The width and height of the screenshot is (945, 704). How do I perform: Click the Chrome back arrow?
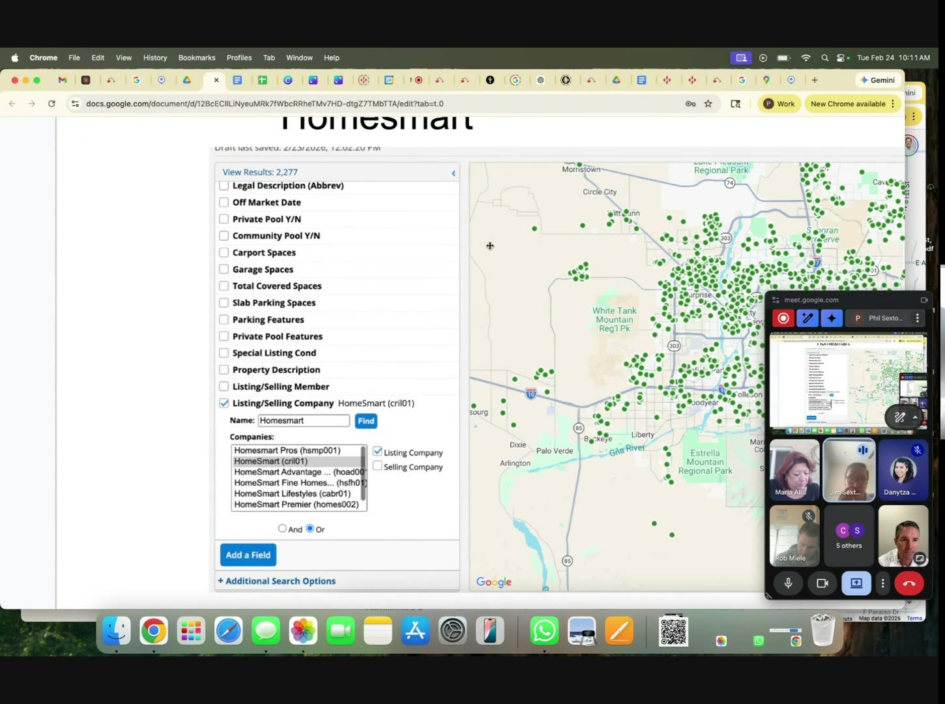click(12, 104)
